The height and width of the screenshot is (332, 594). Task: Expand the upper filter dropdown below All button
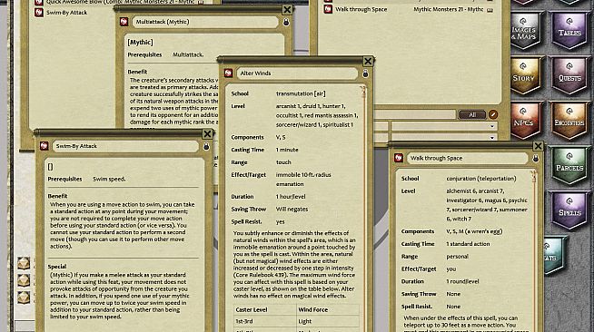click(491, 126)
